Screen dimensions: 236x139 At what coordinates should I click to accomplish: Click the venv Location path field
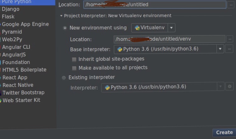point(169,39)
